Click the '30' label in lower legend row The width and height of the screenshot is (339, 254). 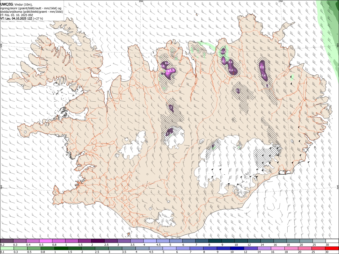click(x=327, y=252)
